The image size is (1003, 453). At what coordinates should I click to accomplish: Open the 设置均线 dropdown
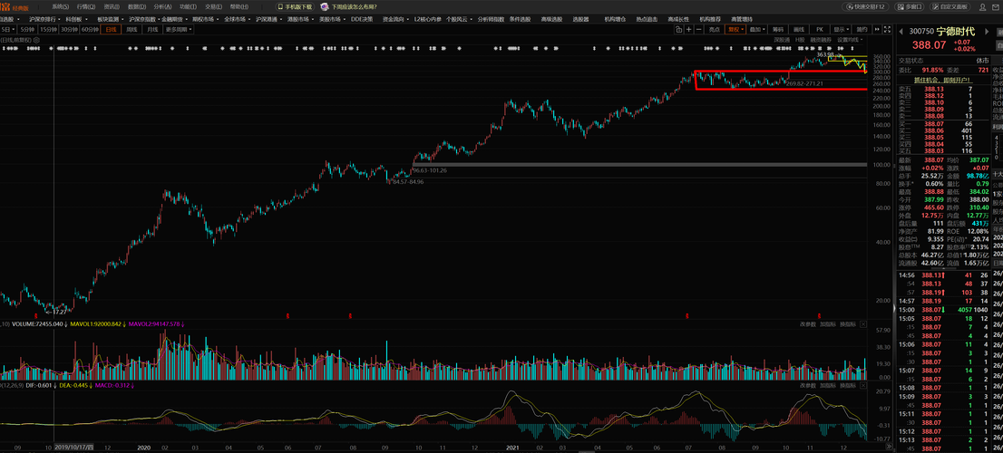pyautogui.click(x=850, y=40)
